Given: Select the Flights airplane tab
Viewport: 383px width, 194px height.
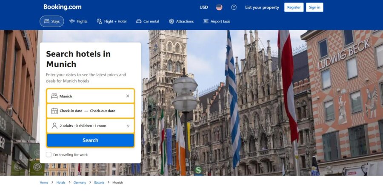Looking at the screenshot, I should 78,21.
